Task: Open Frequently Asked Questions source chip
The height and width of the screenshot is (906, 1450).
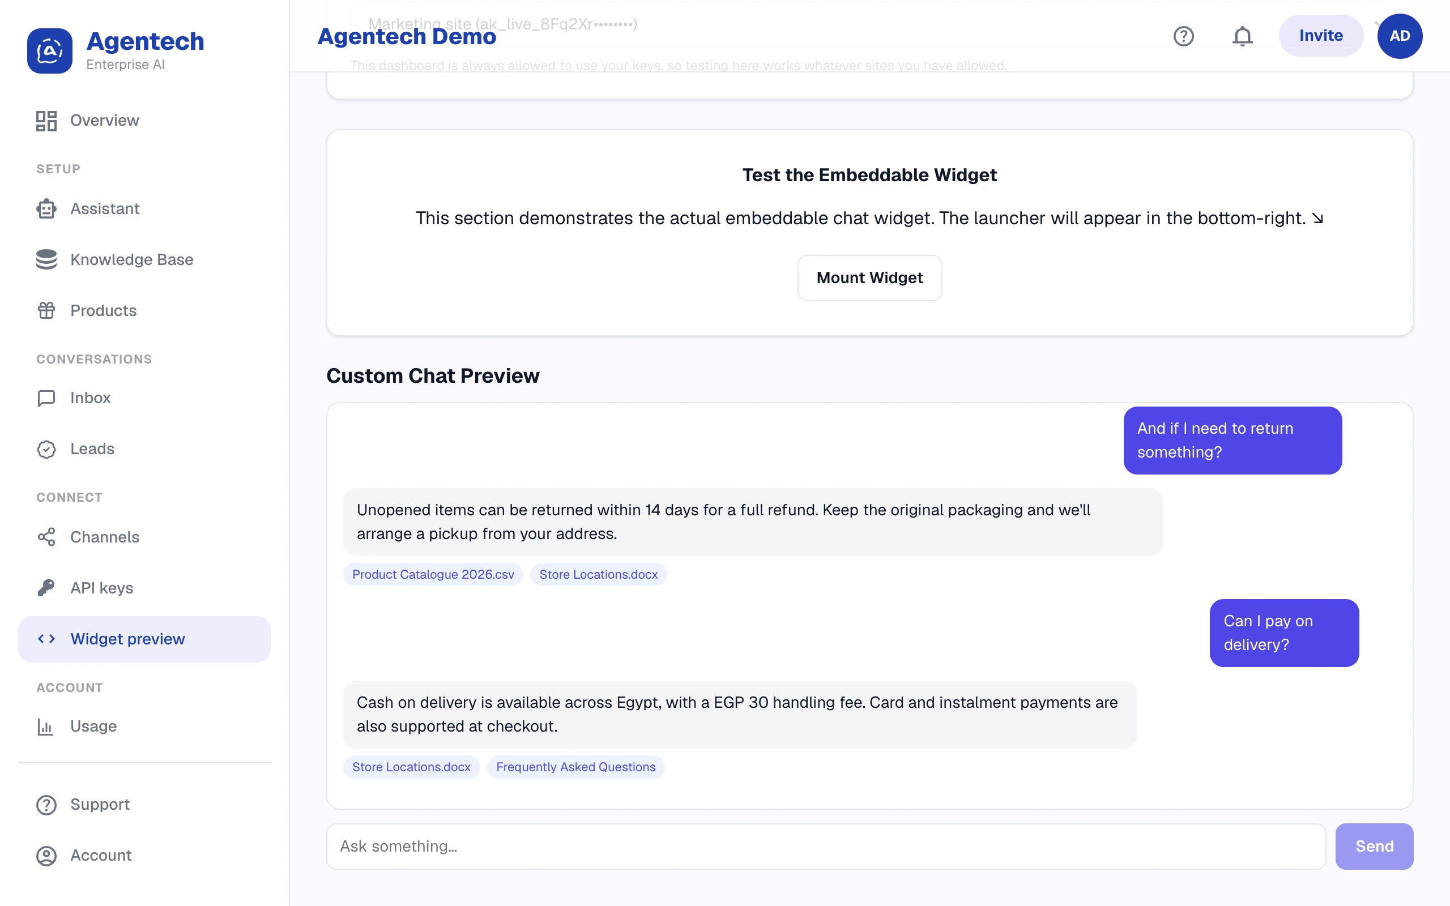Action: 576,767
